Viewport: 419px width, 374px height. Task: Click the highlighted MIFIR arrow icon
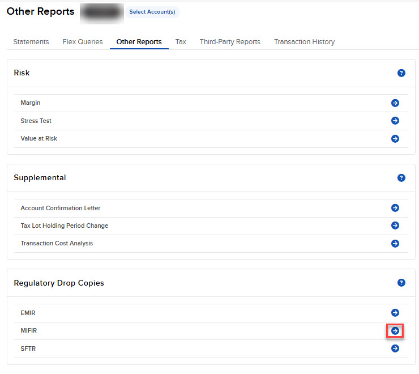click(x=395, y=330)
